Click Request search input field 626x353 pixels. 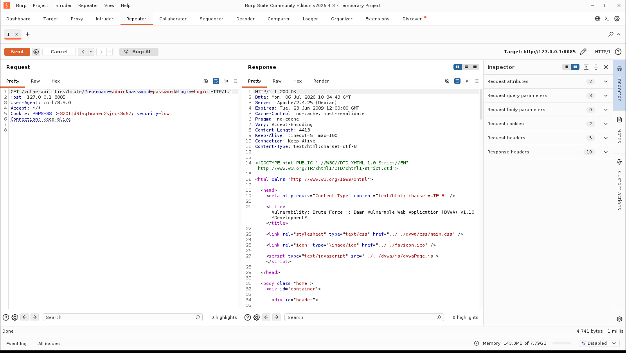[x=122, y=317]
